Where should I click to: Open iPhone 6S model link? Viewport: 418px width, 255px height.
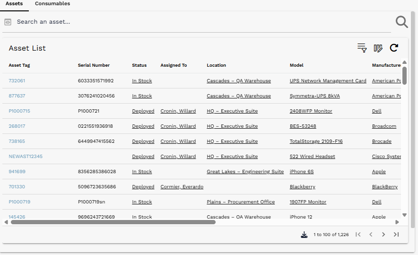(x=302, y=172)
